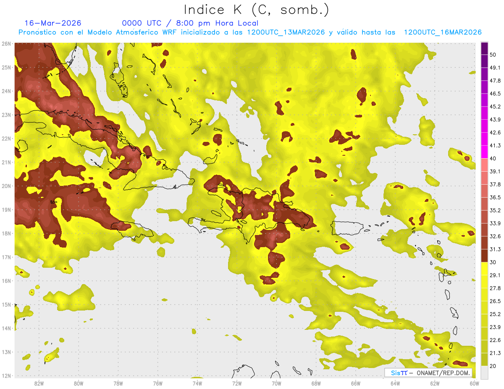The width and height of the screenshot is (504, 389).
Task: Click the title 'Indice K (C, somb.)'
Action: [x=256, y=10]
